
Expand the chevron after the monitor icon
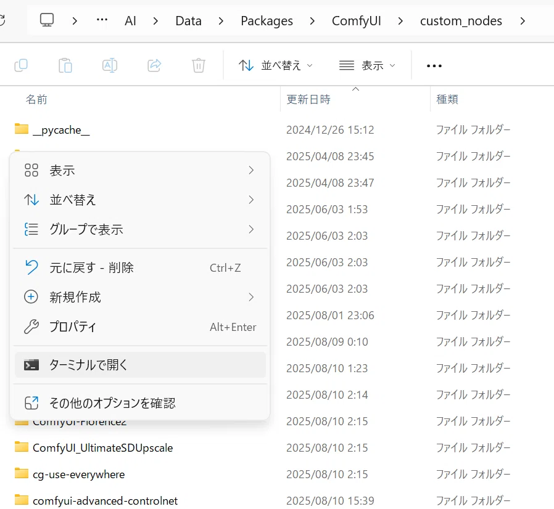75,21
